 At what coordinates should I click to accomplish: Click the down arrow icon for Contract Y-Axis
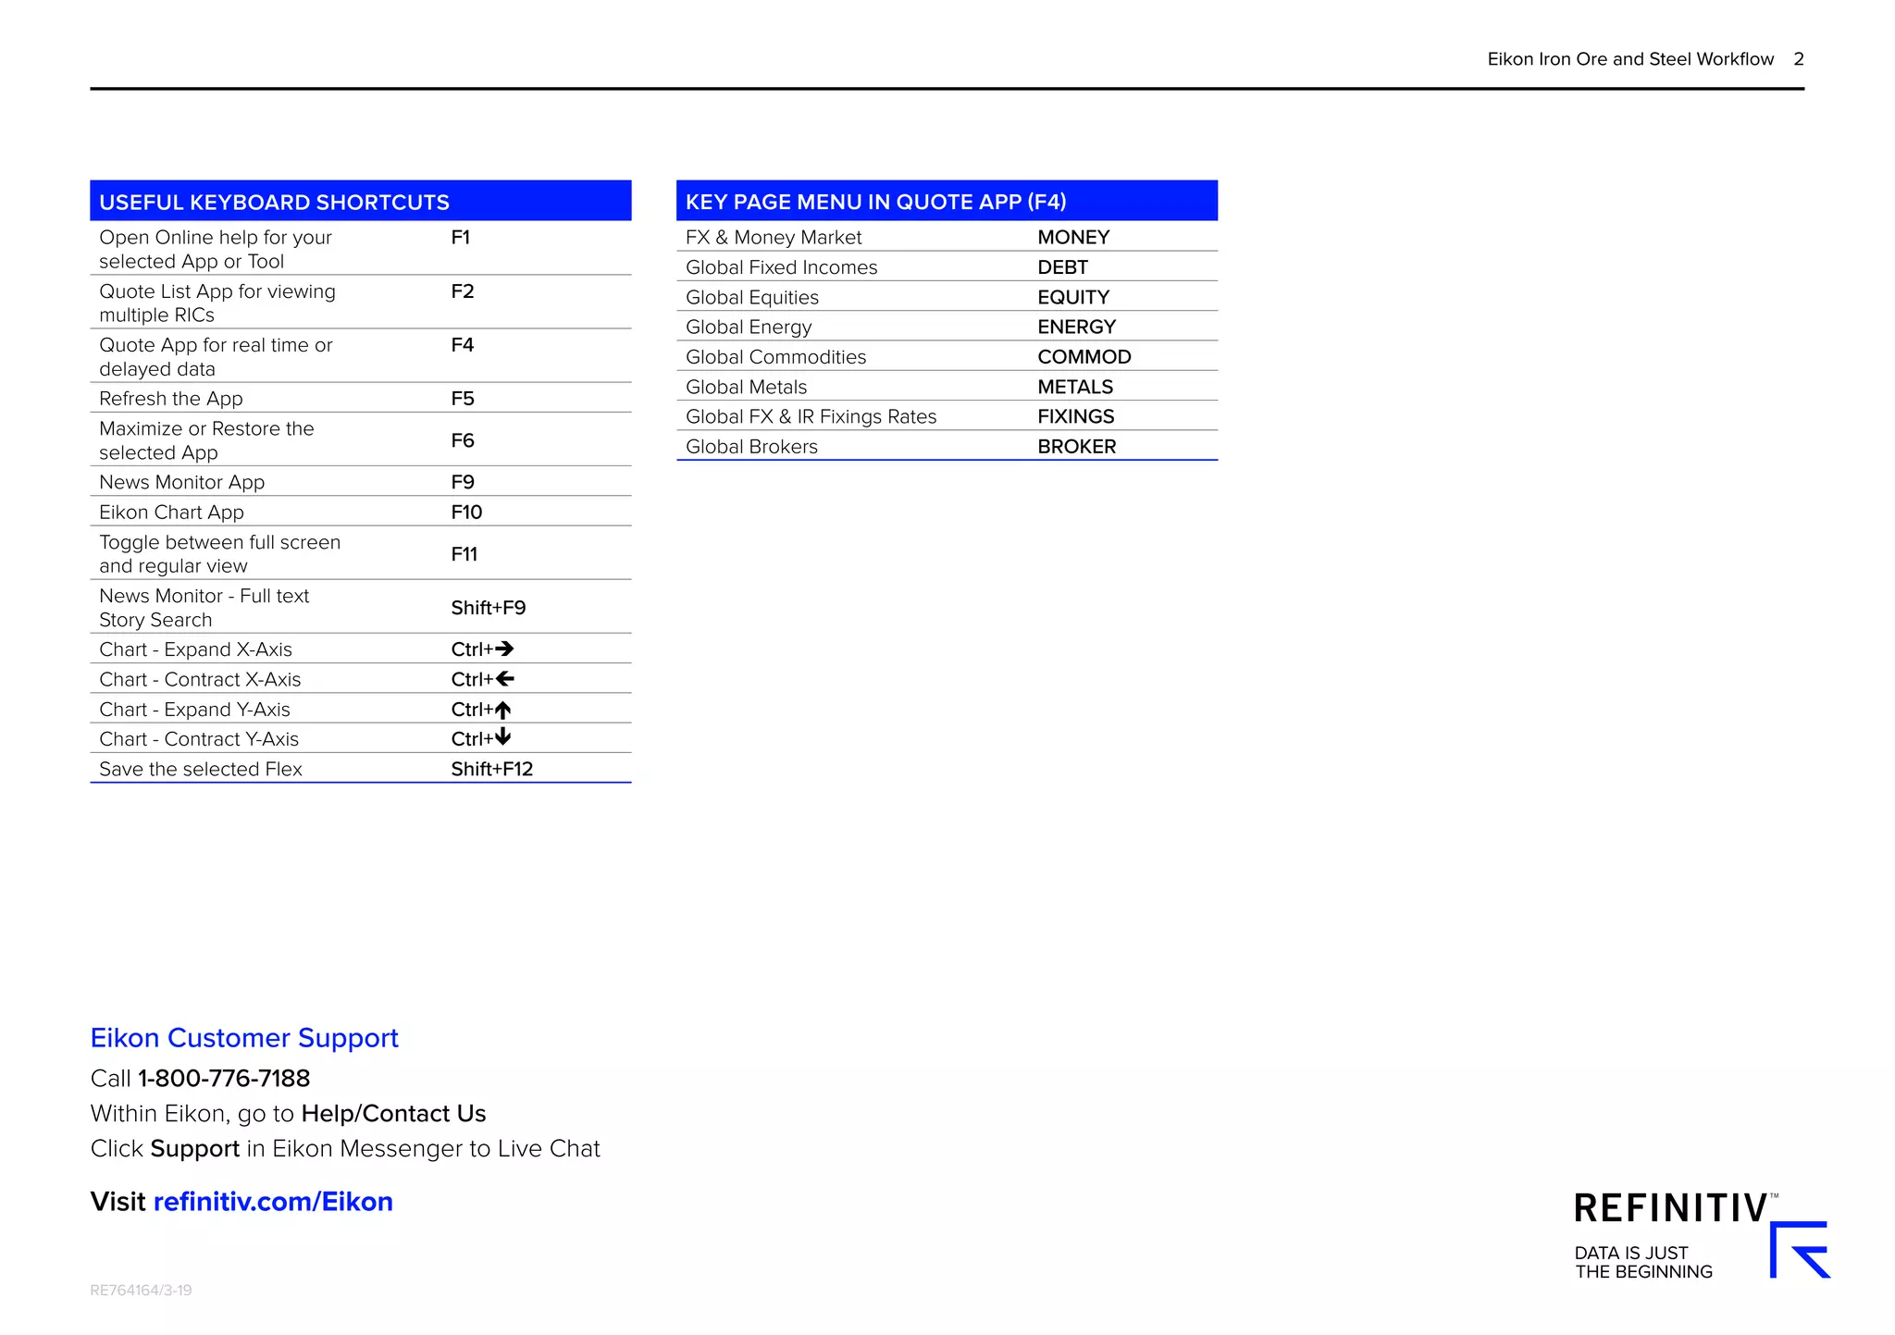point(502,737)
